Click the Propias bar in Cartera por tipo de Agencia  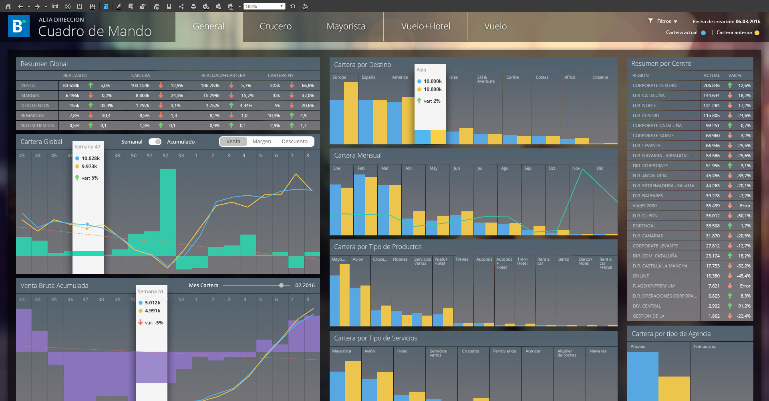[x=643, y=377]
